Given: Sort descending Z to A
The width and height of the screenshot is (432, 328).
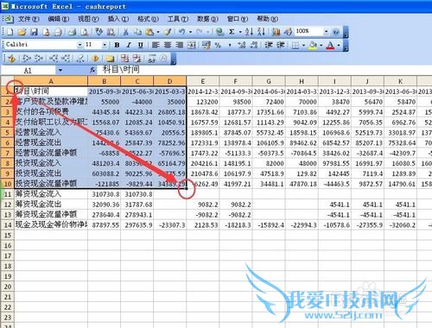Looking at the screenshot, I should (x=261, y=32).
